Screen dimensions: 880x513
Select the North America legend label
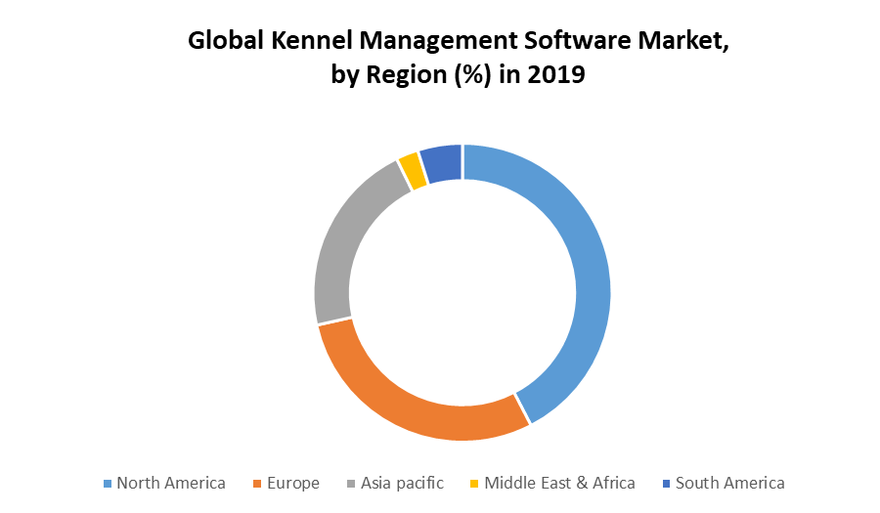pos(170,483)
